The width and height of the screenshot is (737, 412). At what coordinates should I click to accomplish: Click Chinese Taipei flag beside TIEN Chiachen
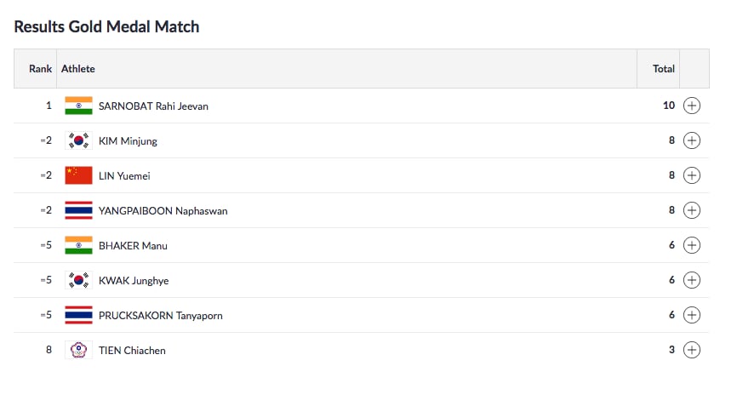point(78,350)
